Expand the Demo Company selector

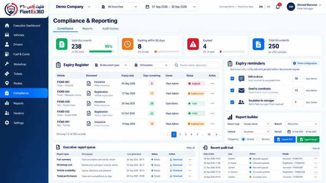tap(74, 7)
